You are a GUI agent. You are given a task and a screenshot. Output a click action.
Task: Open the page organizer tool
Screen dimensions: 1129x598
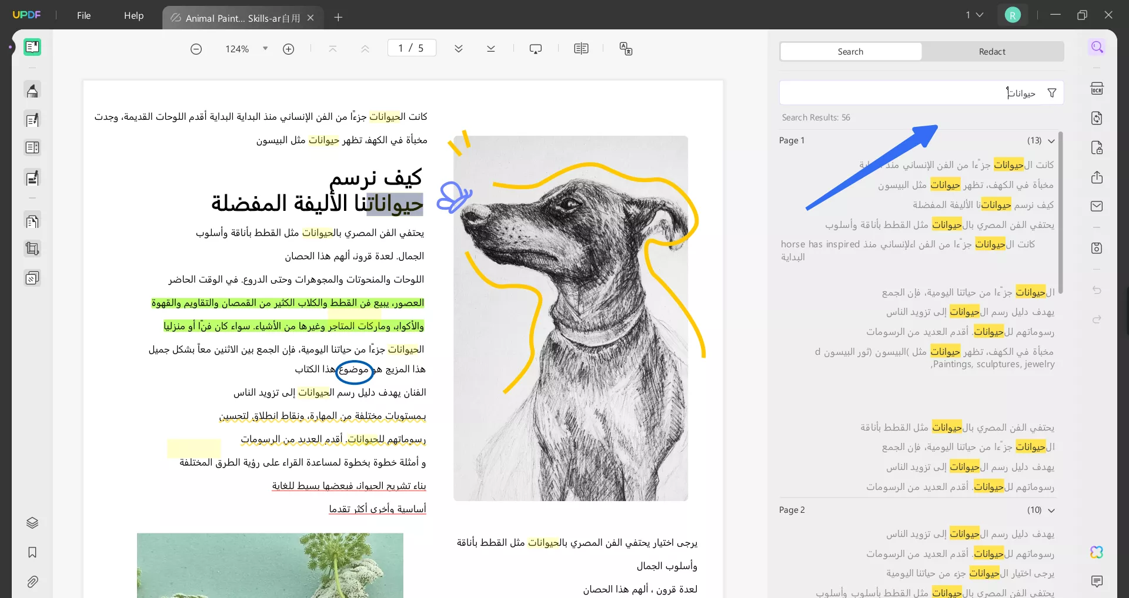(x=32, y=221)
